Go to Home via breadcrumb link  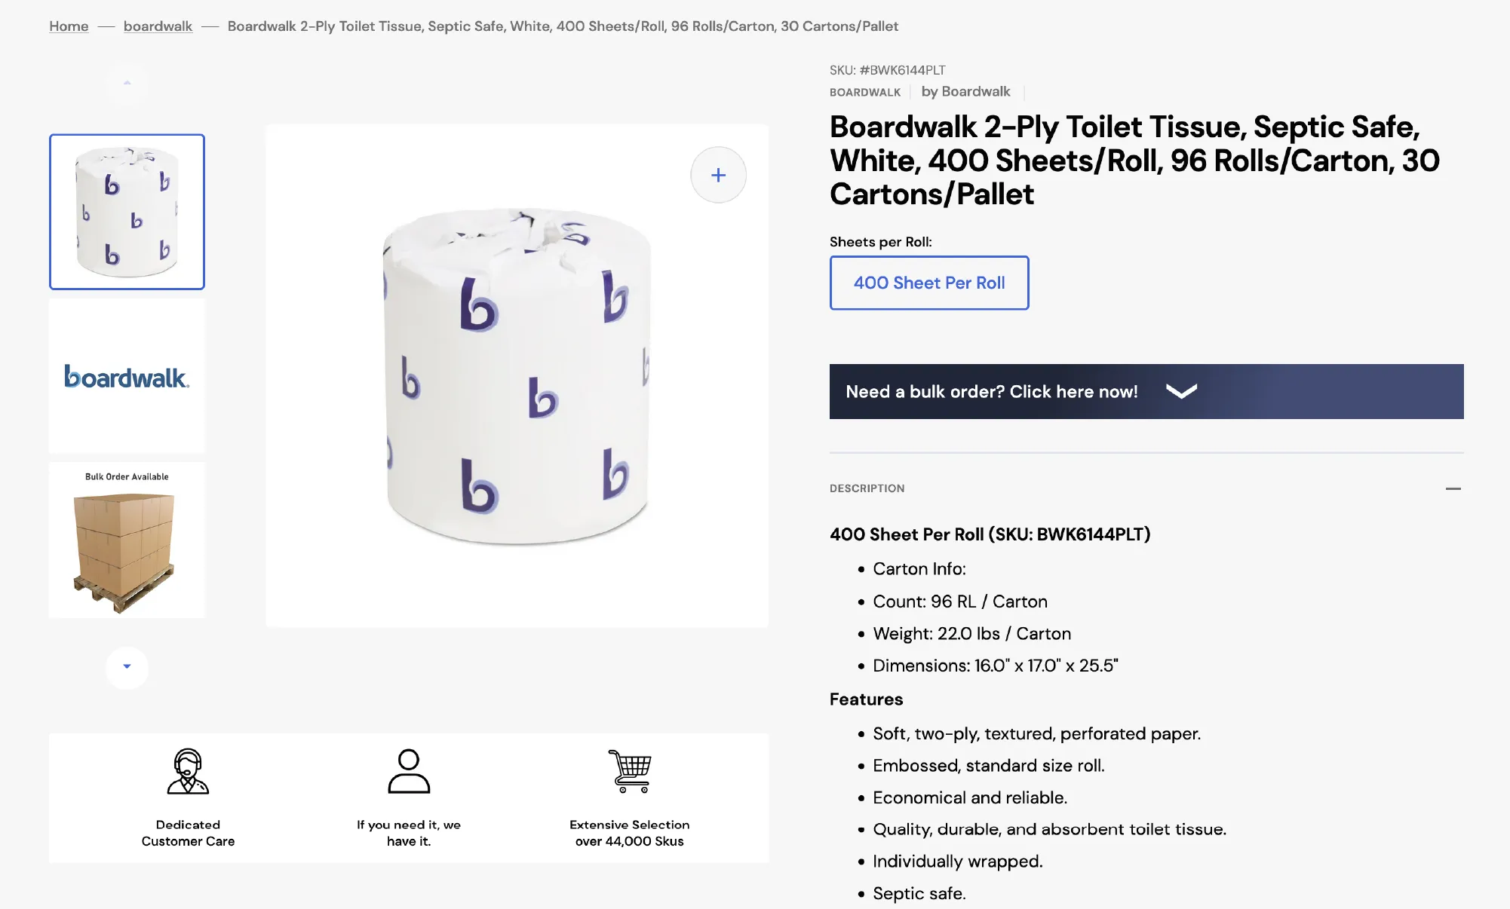[x=69, y=26]
